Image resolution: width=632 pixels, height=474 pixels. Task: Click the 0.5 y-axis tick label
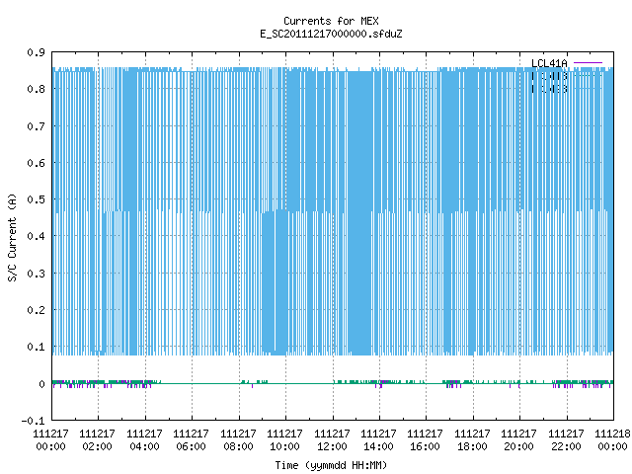coord(36,199)
